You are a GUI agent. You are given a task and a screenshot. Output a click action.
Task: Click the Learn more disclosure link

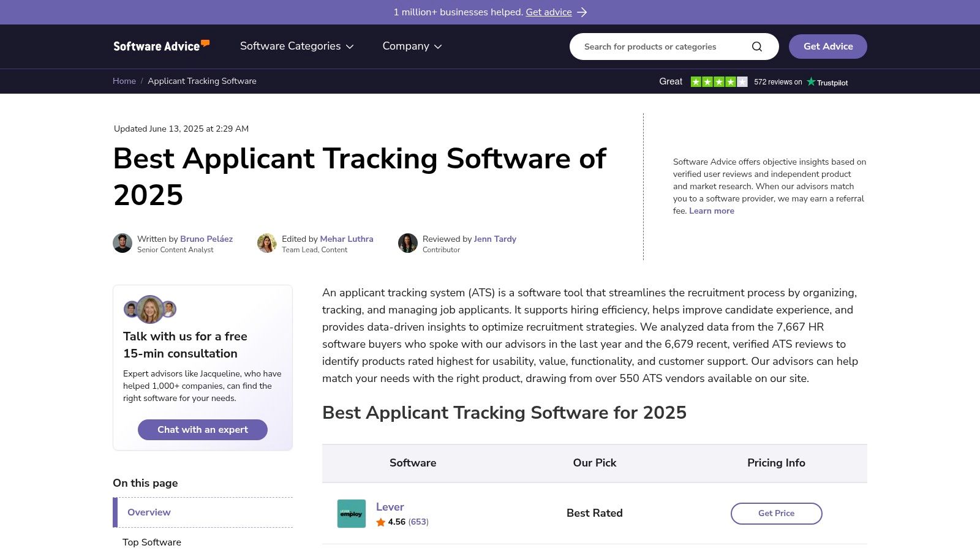click(712, 211)
